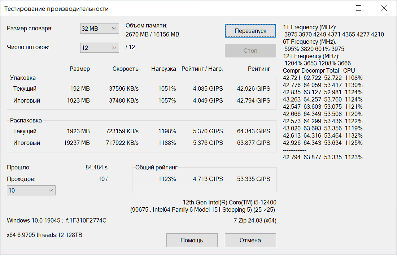397x255 pixels.
Task: Click the Распаковка Итоговый size 19237 MB
Action: tap(77, 143)
